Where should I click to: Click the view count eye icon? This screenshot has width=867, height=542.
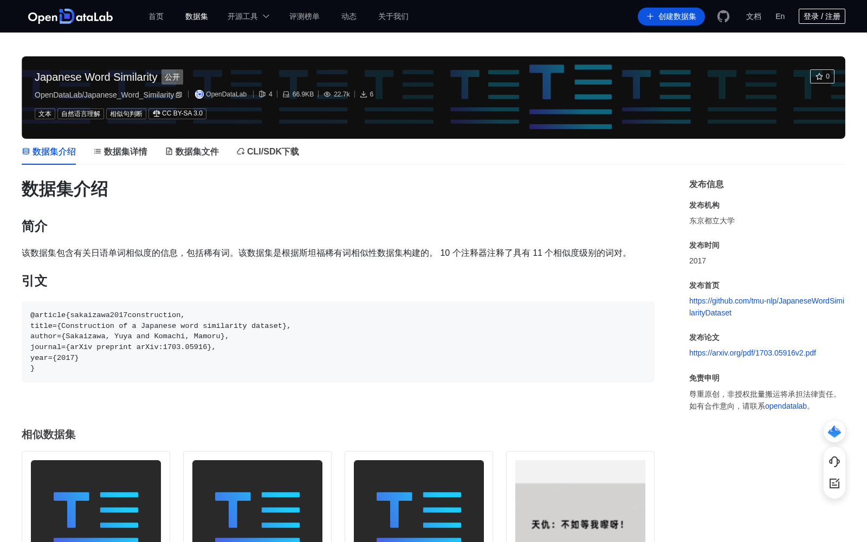pos(327,94)
